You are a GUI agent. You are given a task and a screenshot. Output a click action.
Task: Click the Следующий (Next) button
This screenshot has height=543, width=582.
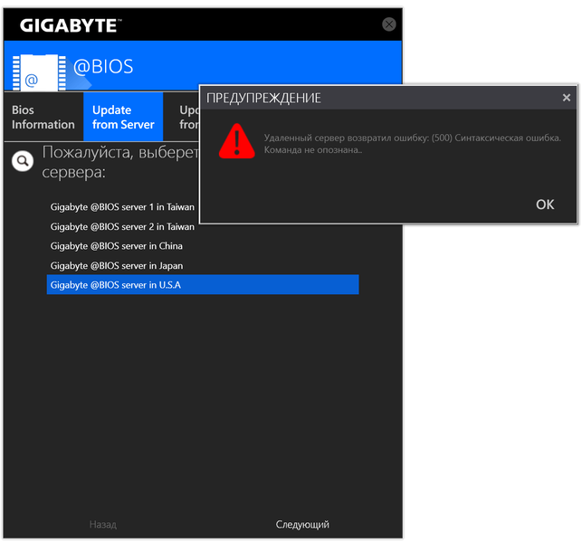(x=302, y=524)
